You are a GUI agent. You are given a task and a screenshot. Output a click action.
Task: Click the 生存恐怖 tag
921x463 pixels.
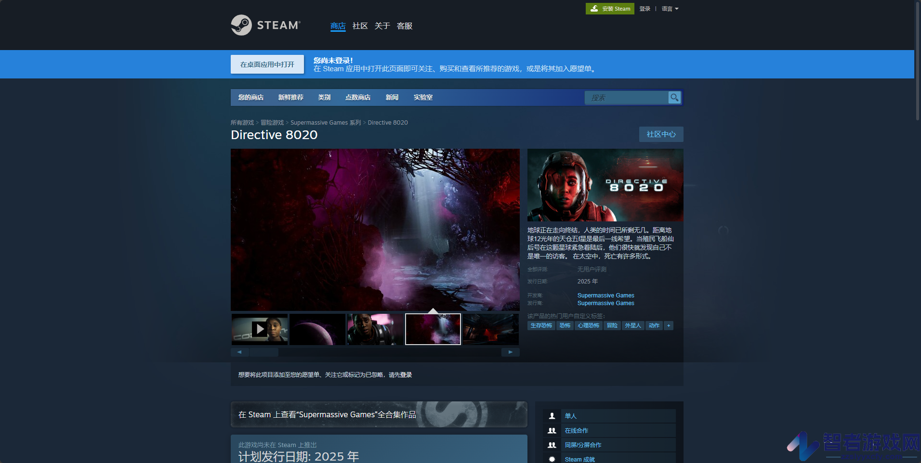(x=541, y=326)
